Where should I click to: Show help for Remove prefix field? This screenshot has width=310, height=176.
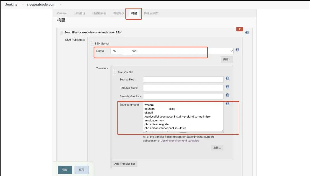click(227, 87)
